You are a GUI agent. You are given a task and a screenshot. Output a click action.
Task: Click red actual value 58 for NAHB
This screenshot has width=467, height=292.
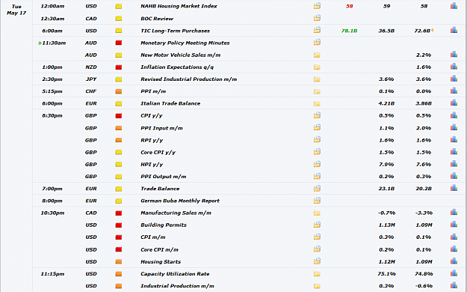coord(350,6)
